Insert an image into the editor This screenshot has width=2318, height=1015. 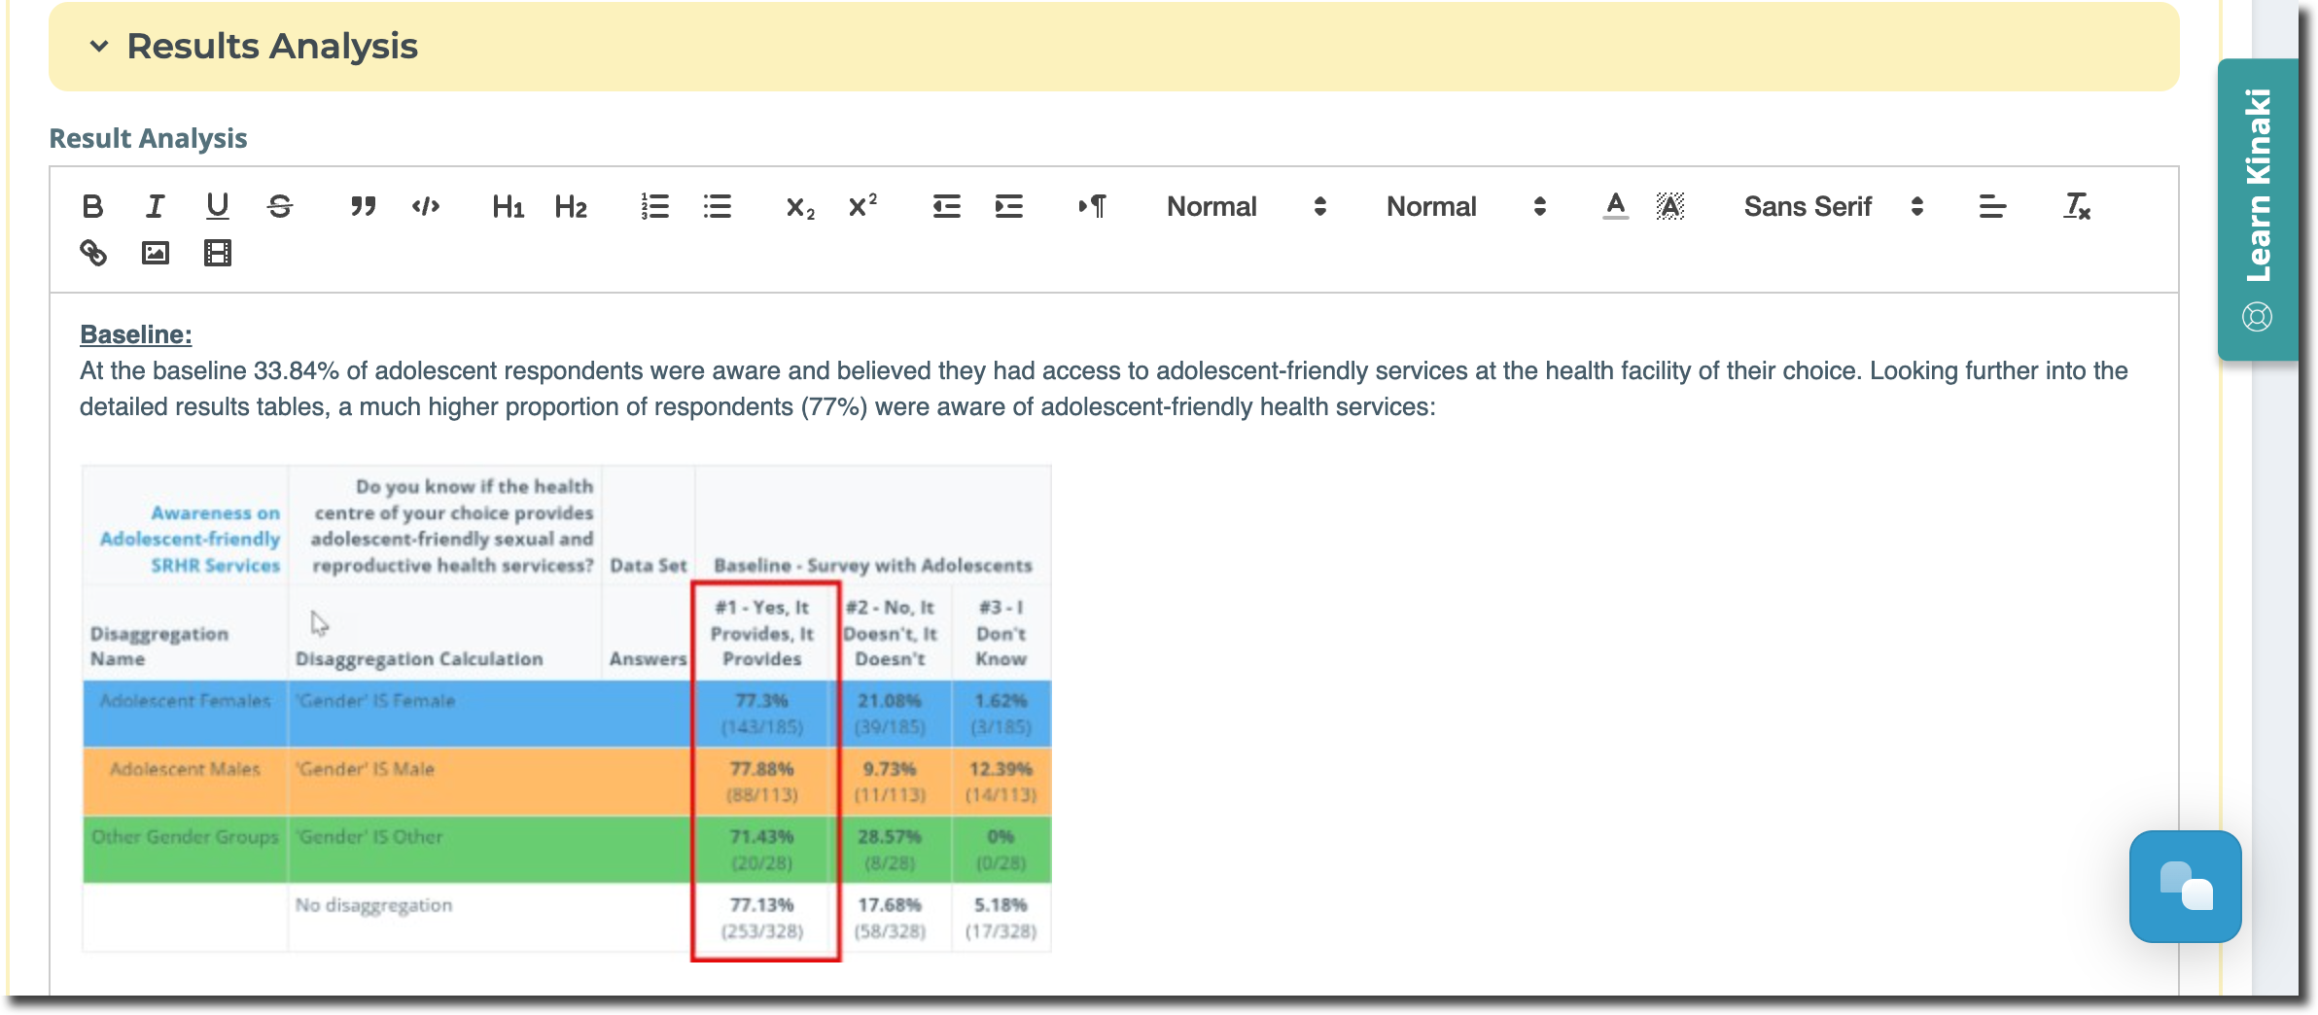tap(156, 253)
